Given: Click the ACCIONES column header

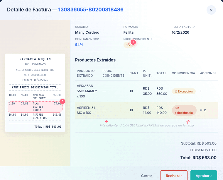Looking at the screenshot, I should click(208, 73).
